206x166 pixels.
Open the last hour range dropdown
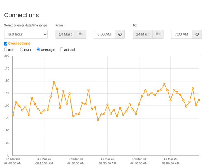(x=26, y=34)
